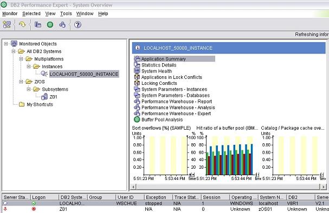This screenshot has height=213, width=329.
Task: Collapse the Subsystems node
Action: point(29,89)
